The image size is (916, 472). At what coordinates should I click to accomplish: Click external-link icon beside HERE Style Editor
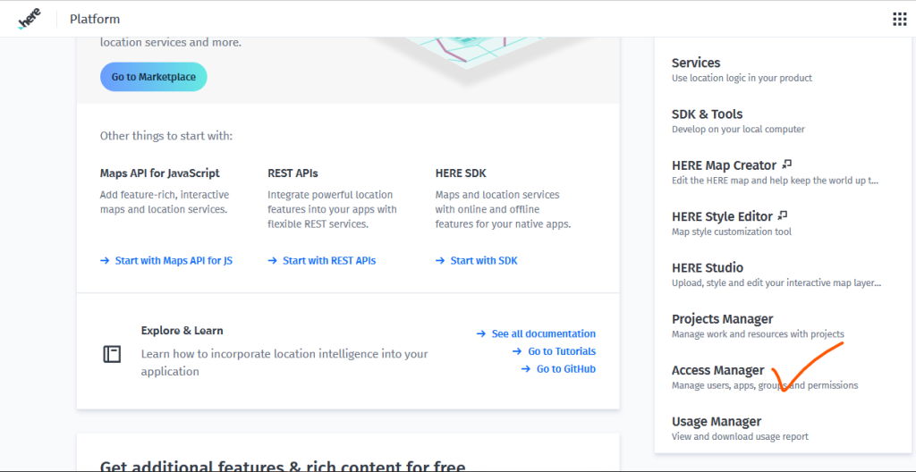[x=783, y=215]
